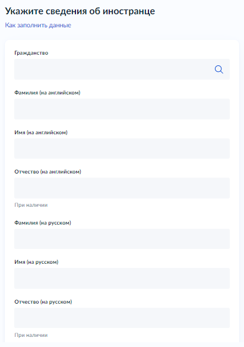Focus the Фамилия (на английском) input
This screenshot has height=347, width=244.
pos(122,109)
